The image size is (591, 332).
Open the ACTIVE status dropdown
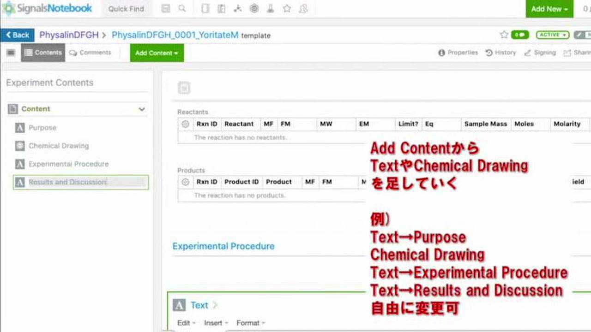pyautogui.click(x=552, y=35)
